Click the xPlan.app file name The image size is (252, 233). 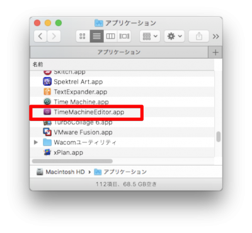pyautogui.click(x=69, y=152)
